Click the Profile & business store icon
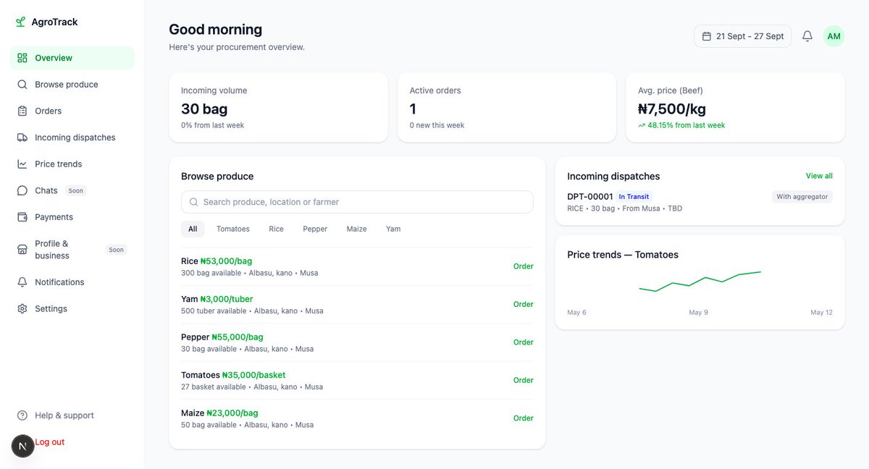The width and height of the screenshot is (869, 469). click(x=22, y=250)
